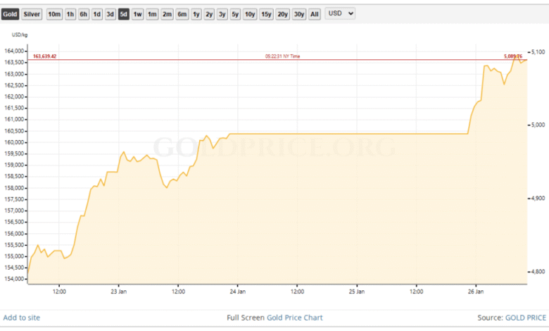This screenshot has width=549, height=331.
Task: Switch to the Gold price chart
Action: pos(10,14)
